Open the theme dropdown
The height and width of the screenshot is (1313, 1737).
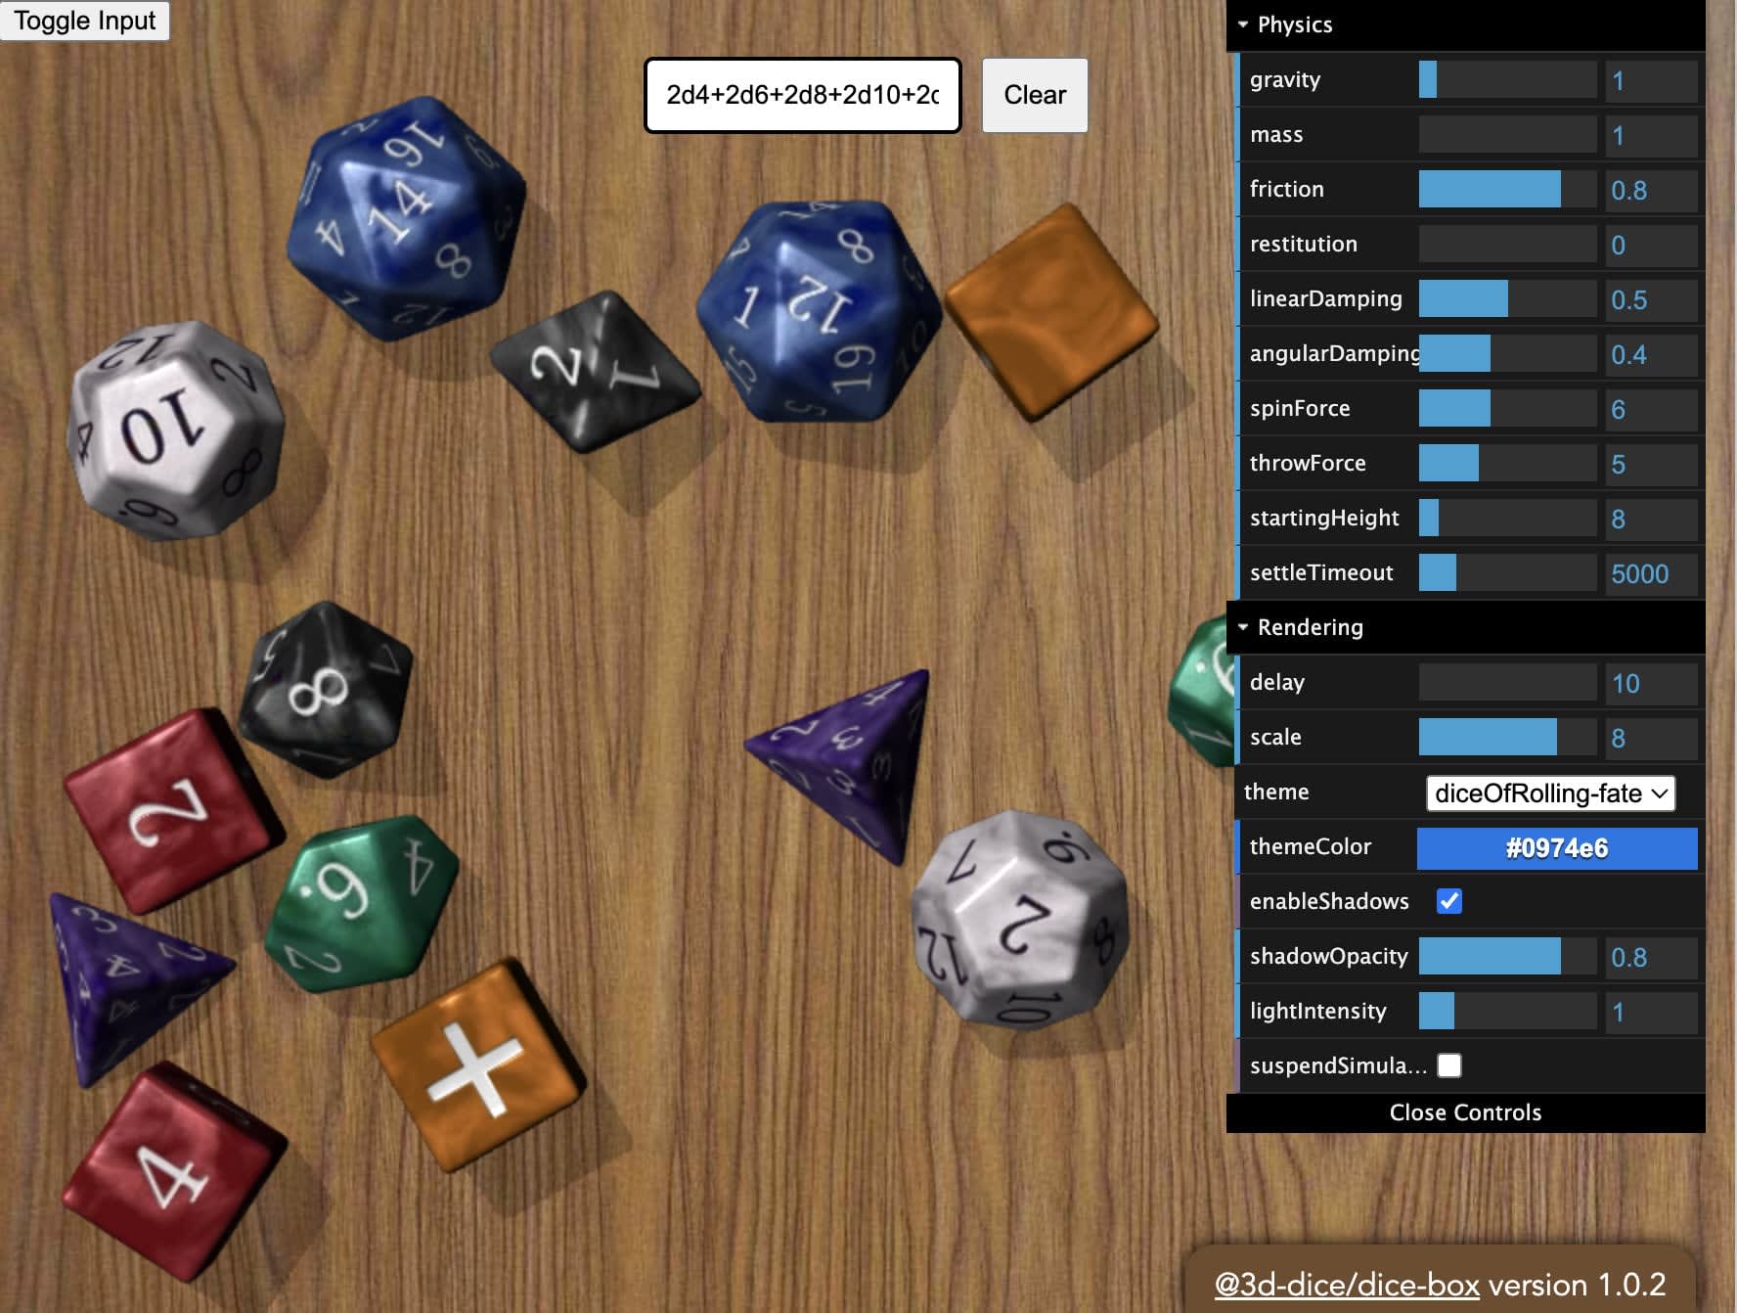1551,793
